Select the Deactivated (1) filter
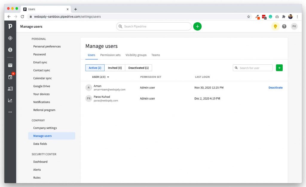Image resolution: width=306 pixels, height=187 pixels. (x=138, y=68)
